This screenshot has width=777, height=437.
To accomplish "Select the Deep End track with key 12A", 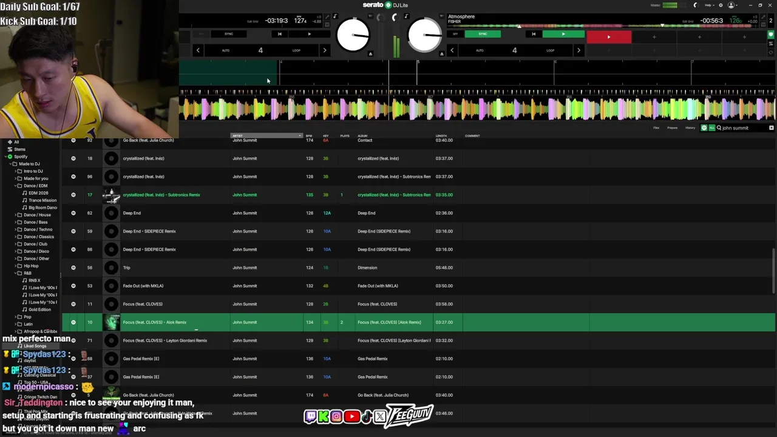I will (x=418, y=213).
